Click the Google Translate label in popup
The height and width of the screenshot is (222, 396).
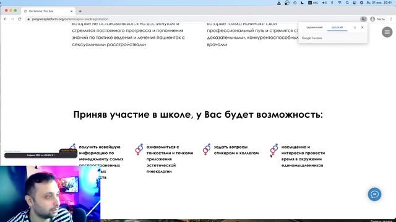click(312, 38)
